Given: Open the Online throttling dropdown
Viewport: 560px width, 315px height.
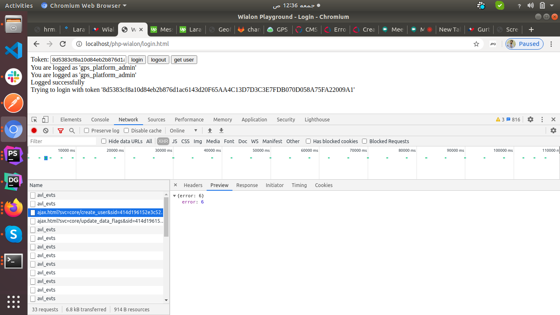Looking at the screenshot, I should coord(184,130).
